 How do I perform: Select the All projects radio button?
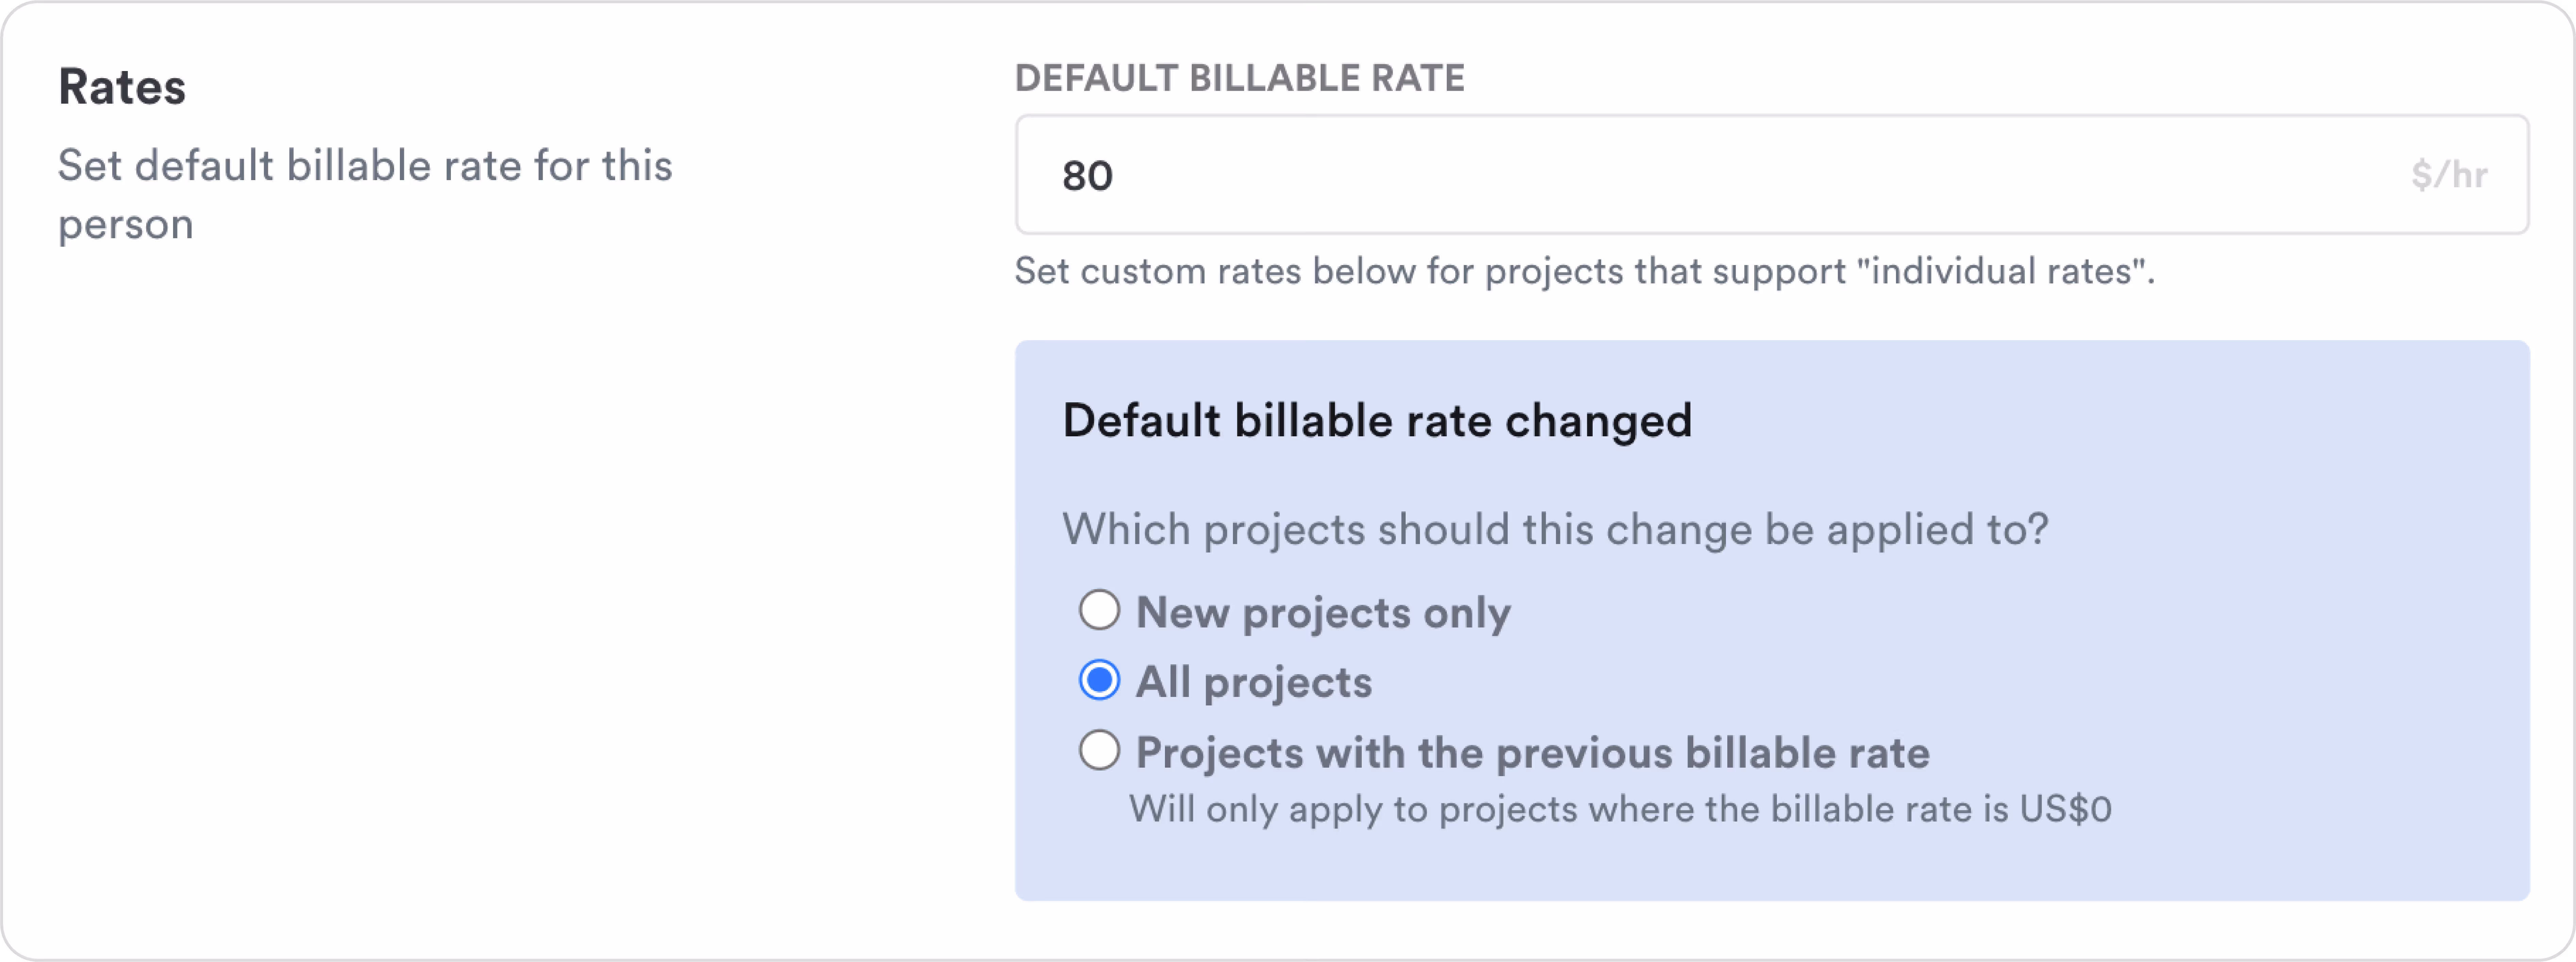pyautogui.click(x=1099, y=680)
